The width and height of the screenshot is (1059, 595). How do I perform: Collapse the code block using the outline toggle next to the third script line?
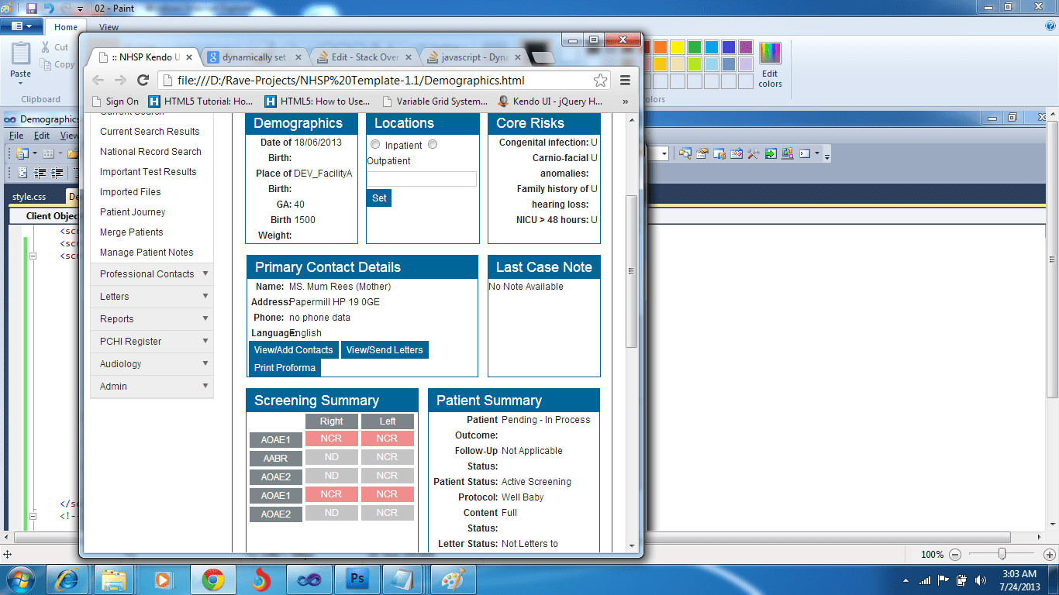[x=33, y=256]
